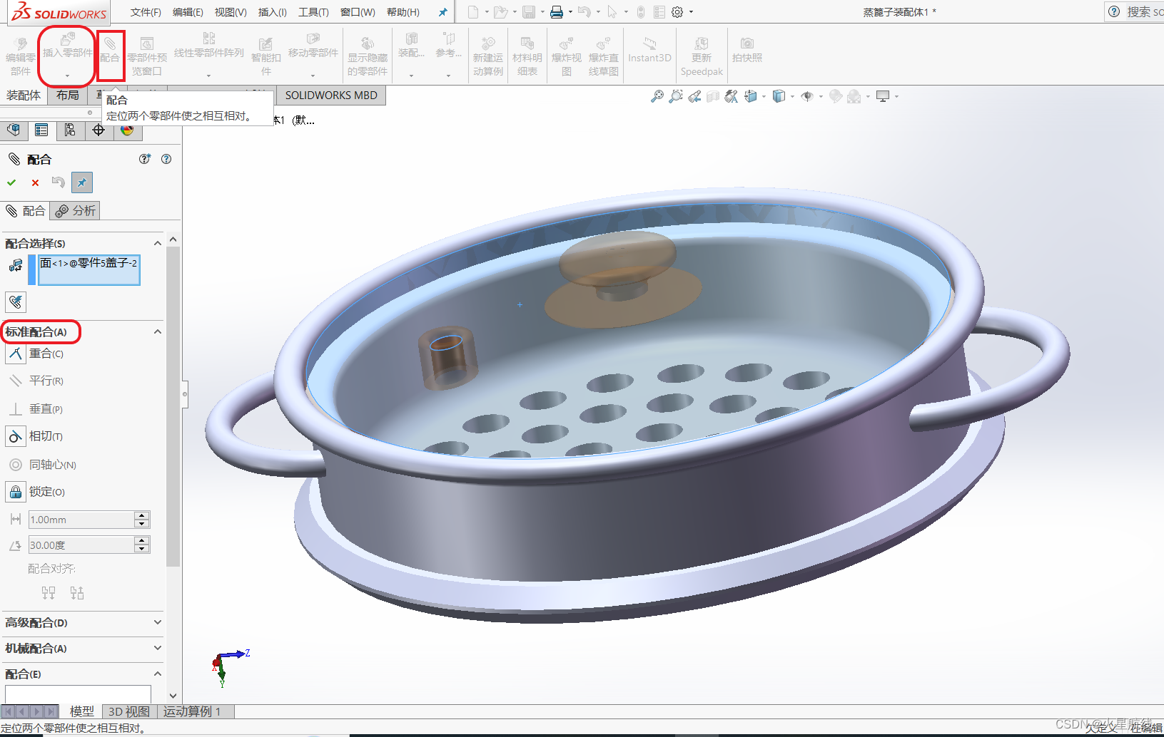Open the PropertyManager tab icon

pyautogui.click(x=41, y=130)
